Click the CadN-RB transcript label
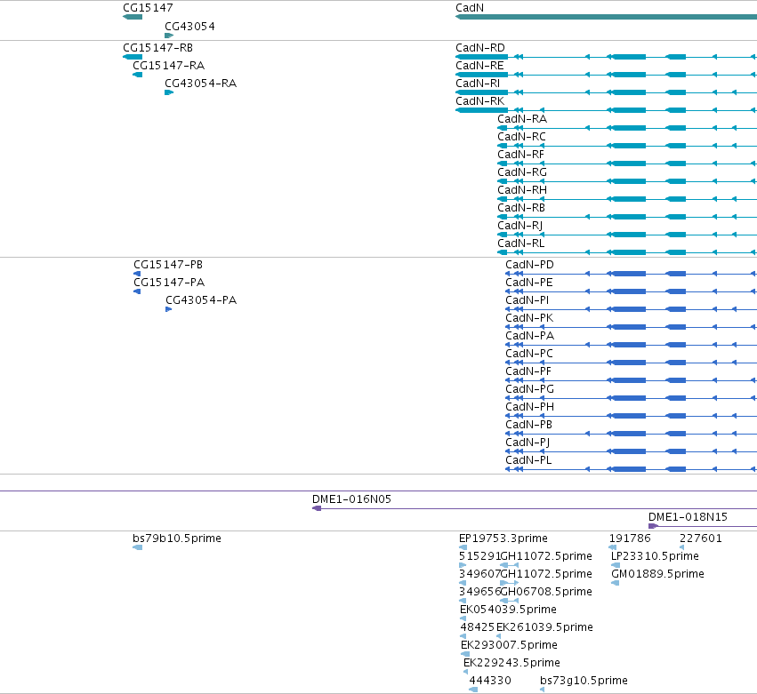This screenshot has height=694, width=757. (x=521, y=208)
